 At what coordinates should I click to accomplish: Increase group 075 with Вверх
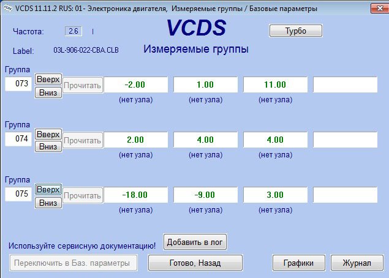[x=48, y=189]
